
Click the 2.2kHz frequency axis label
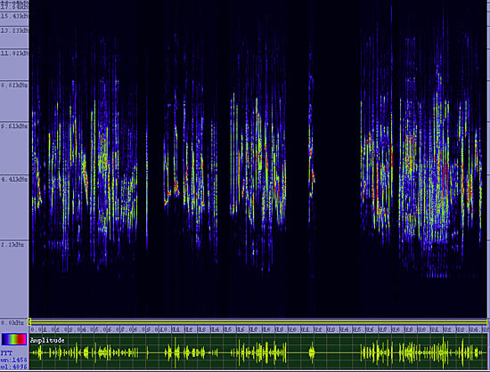[x=12, y=245]
